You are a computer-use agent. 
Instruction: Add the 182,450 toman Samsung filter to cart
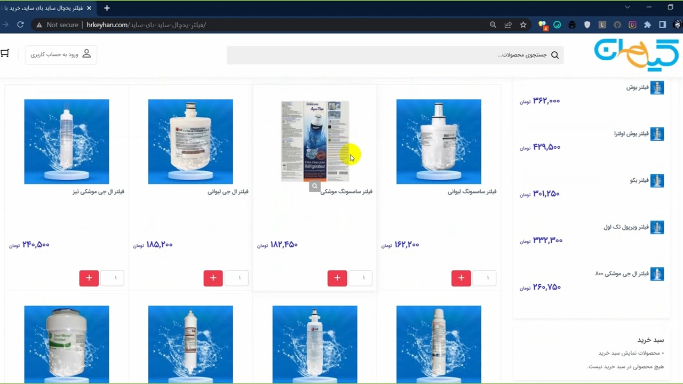coord(337,278)
